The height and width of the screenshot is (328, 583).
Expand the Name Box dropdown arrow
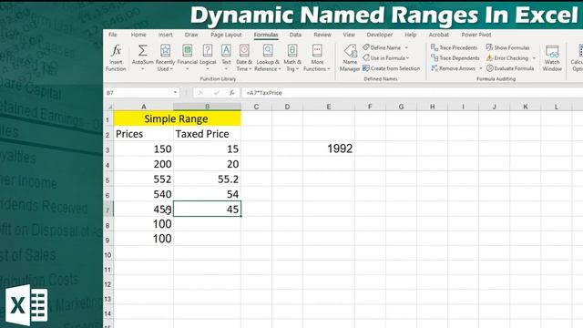(x=175, y=92)
